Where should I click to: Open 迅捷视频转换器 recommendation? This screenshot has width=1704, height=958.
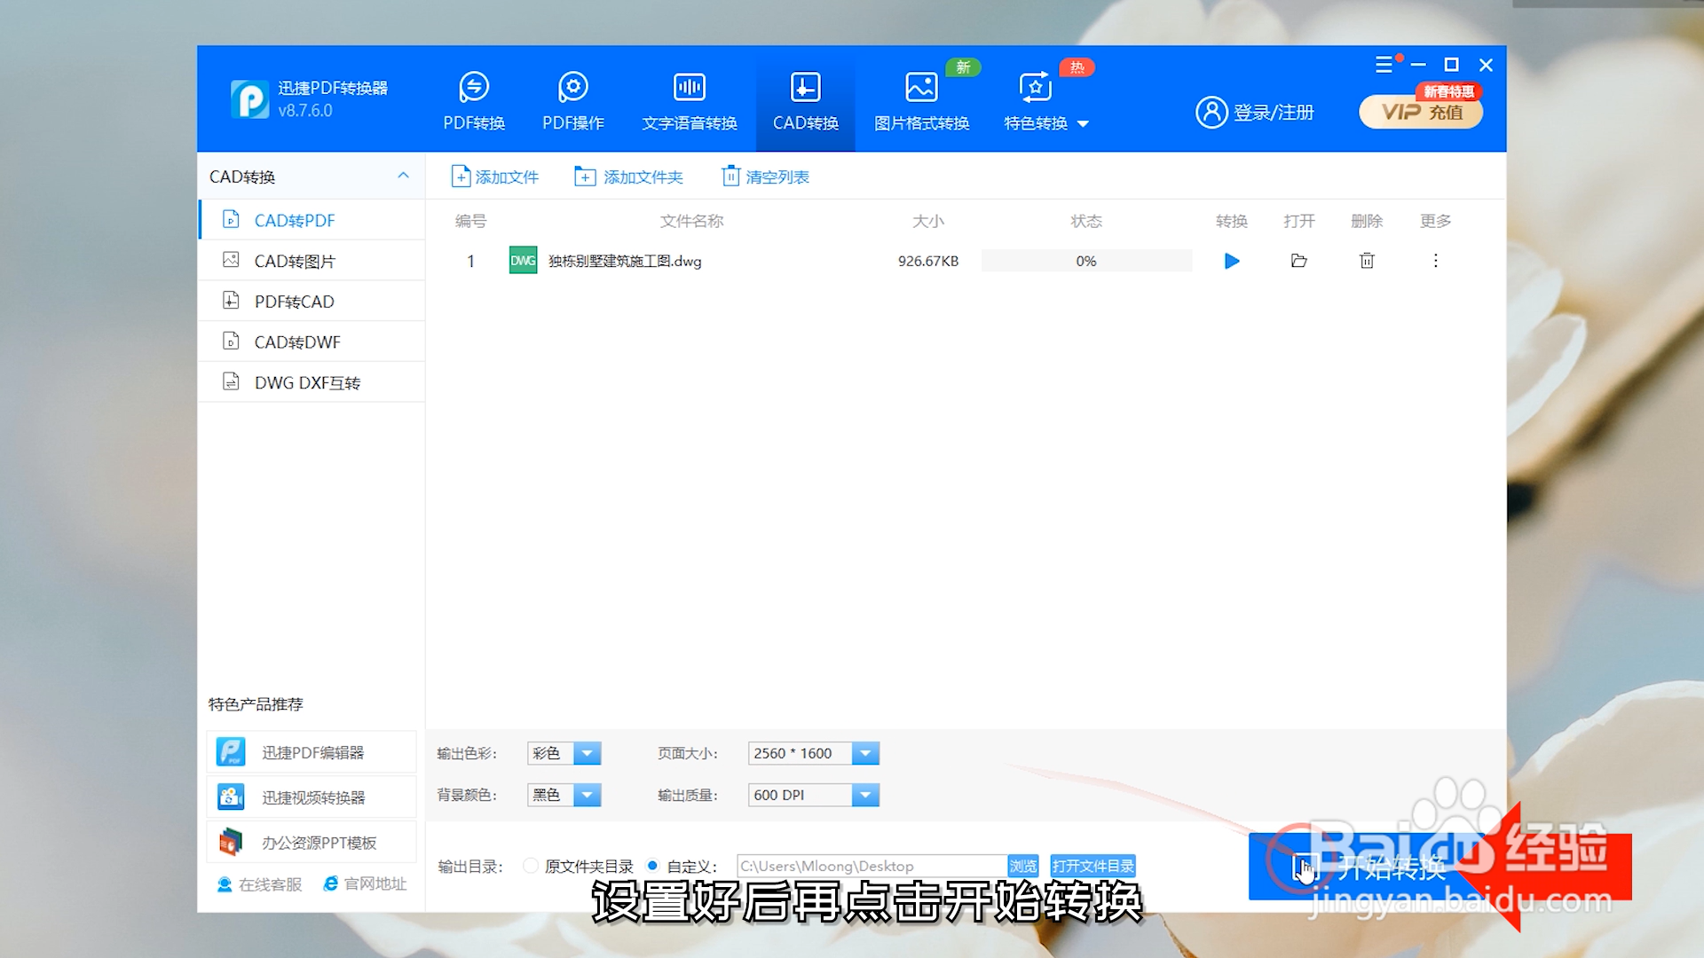(x=312, y=797)
